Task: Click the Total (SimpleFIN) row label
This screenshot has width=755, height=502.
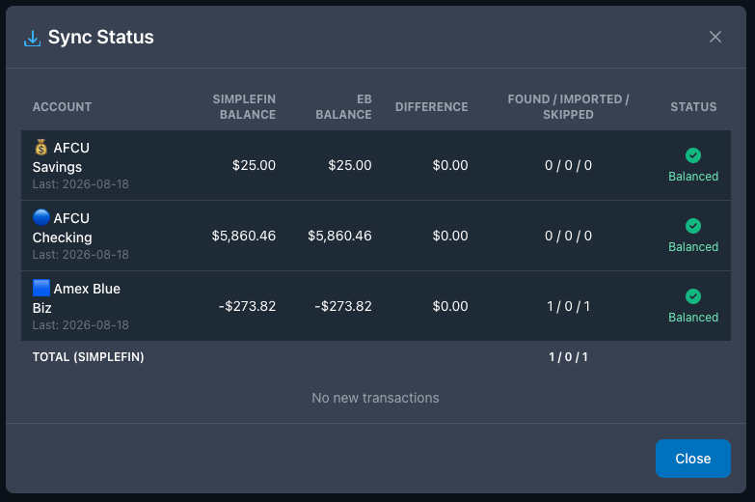Action: click(88, 357)
